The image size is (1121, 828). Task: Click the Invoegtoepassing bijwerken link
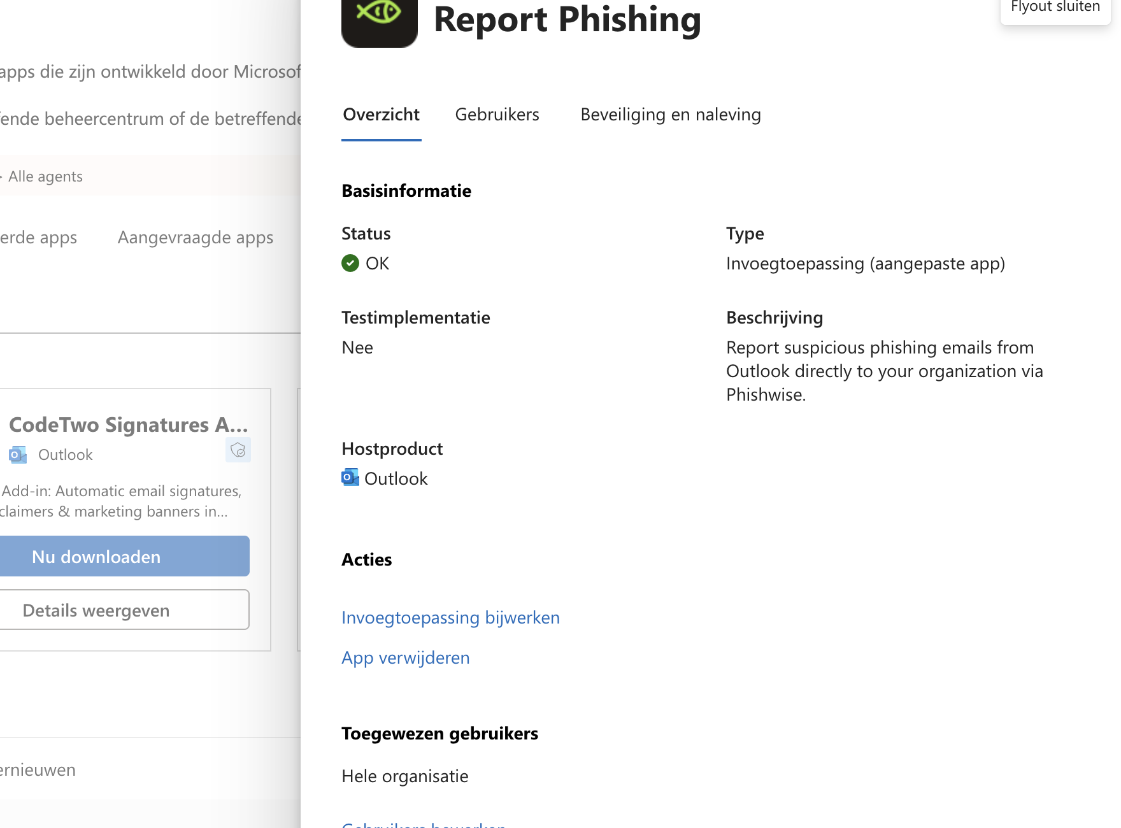[451, 618]
